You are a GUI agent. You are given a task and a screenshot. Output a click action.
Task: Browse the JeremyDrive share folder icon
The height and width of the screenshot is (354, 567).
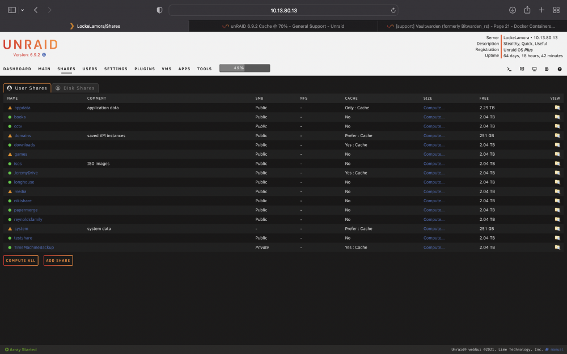(557, 173)
